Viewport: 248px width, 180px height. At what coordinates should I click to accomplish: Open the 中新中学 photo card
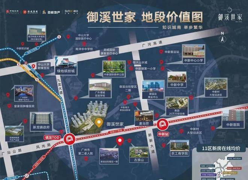tap(177, 79)
